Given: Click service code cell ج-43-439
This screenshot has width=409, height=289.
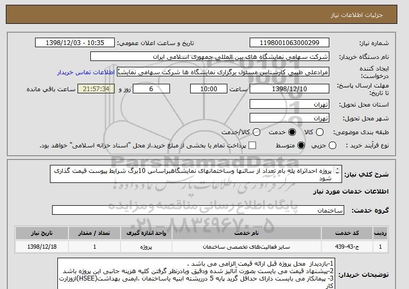Looking at the screenshot, I should coord(347,247).
